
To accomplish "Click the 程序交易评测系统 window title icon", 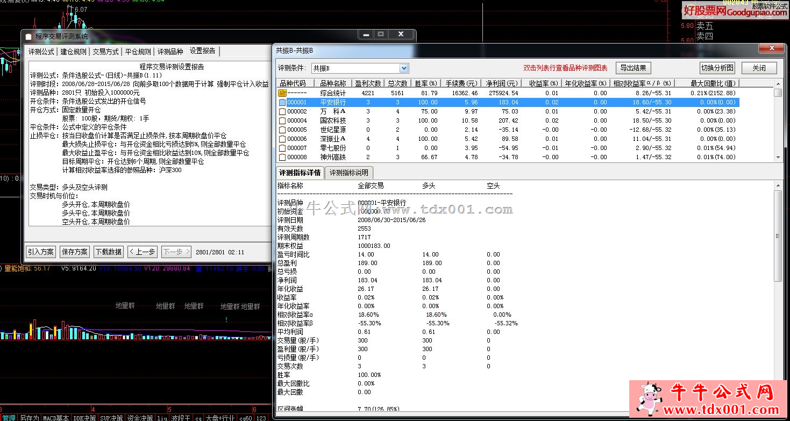I will [x=29, y=37].
